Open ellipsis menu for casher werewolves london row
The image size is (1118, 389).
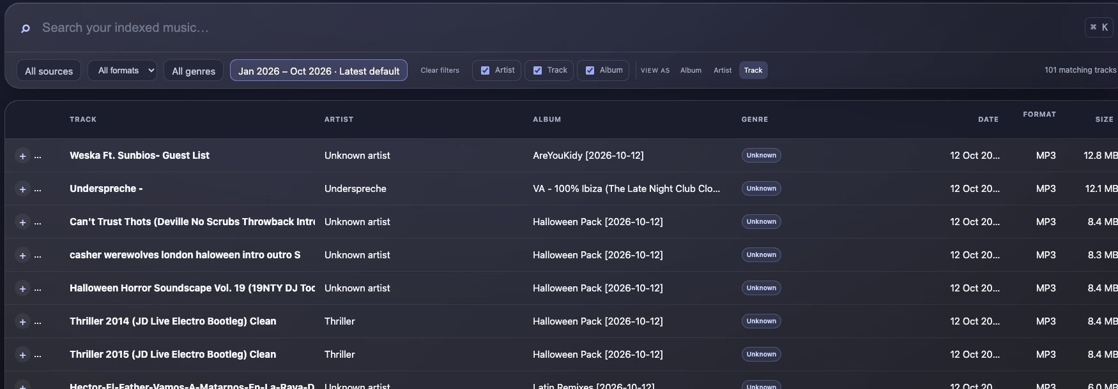pyautogui.click(x=38, y=256)
